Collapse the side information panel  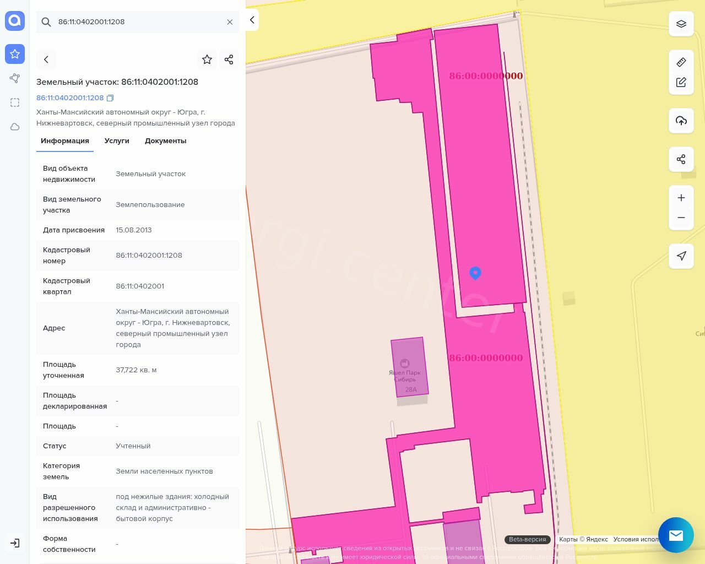click(x=252, y=20)
